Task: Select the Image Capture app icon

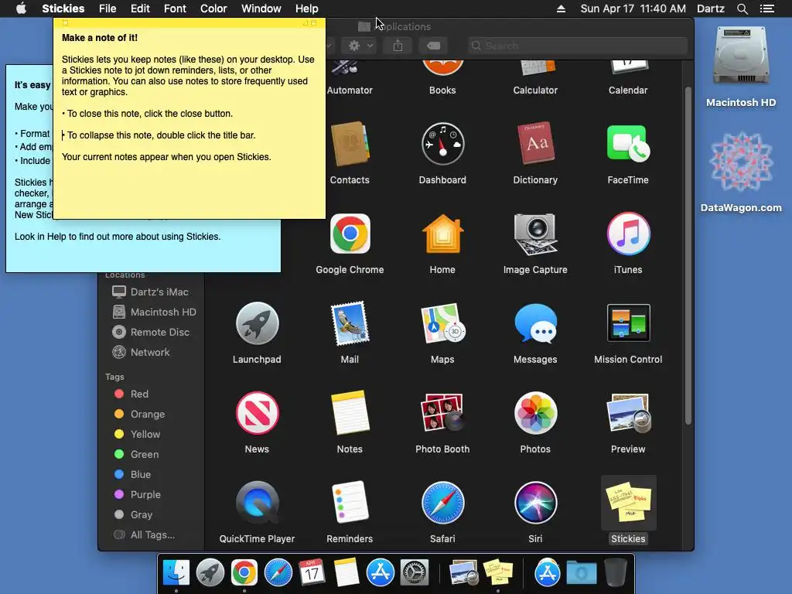Action: [535, 234]
